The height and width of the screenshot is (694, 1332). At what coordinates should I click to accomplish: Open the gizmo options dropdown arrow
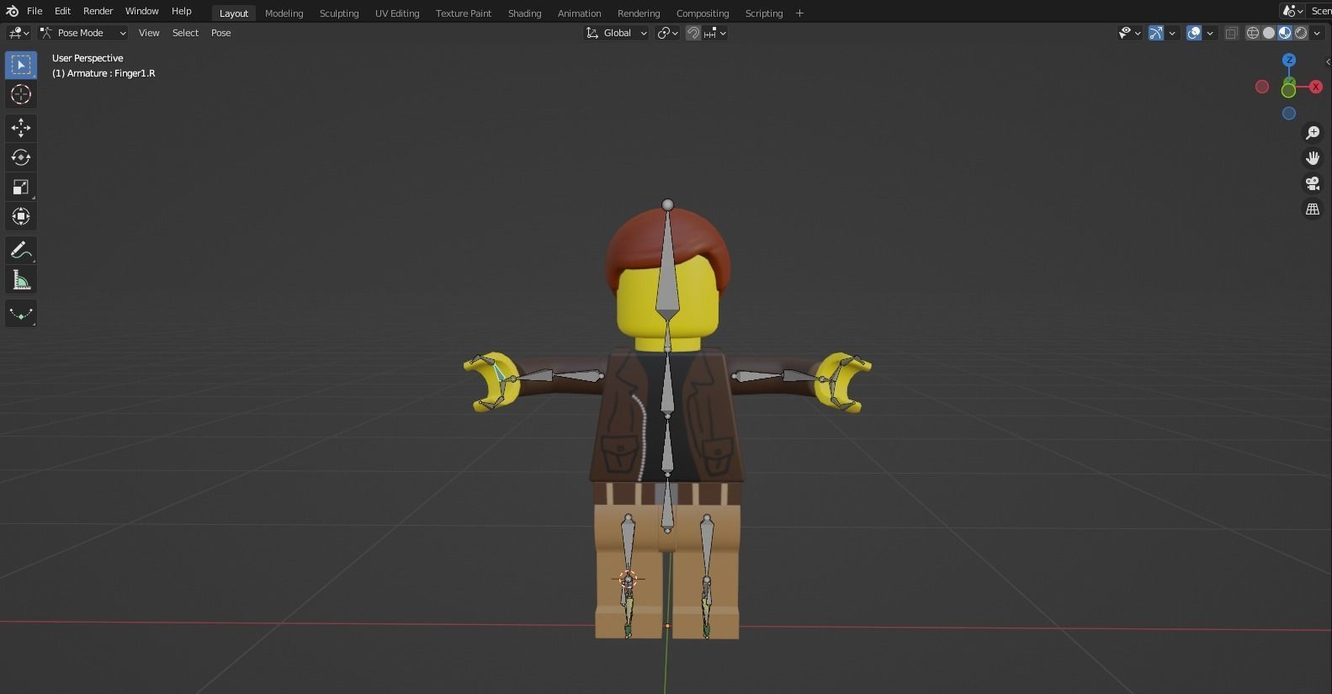tap(1172, 33)
